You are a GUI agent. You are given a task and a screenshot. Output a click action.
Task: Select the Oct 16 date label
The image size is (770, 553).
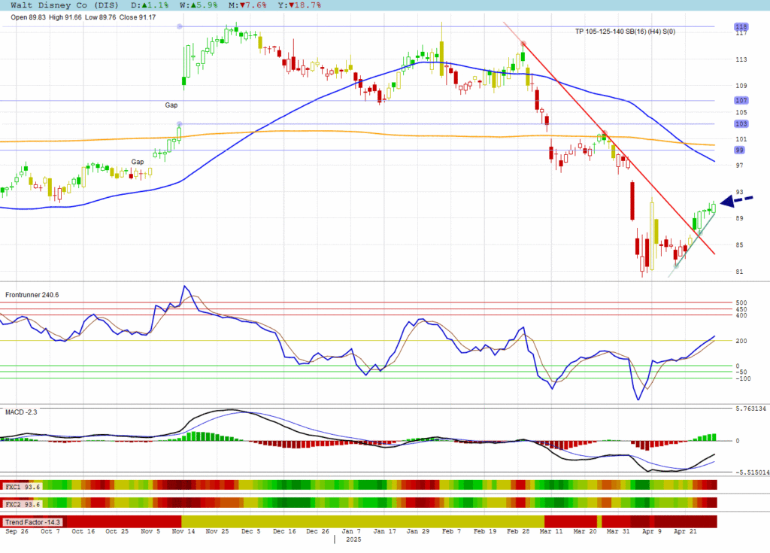[x=83, y=531]
